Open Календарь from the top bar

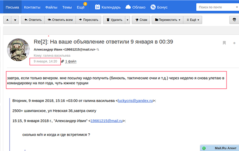111,7
